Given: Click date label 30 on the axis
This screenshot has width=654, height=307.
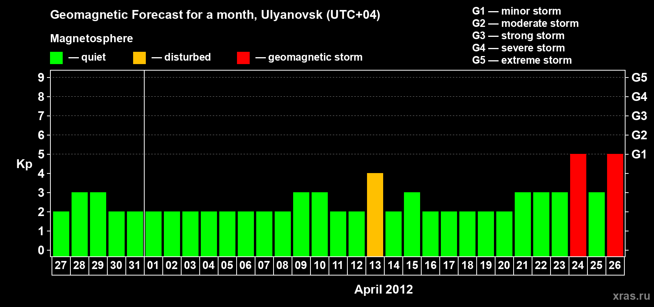Looking at the screenshot, I should [x=116, y=266].
